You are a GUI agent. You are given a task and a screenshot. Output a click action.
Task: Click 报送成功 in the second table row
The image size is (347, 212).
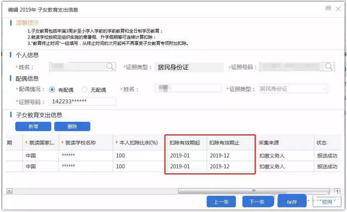(327, 167)
